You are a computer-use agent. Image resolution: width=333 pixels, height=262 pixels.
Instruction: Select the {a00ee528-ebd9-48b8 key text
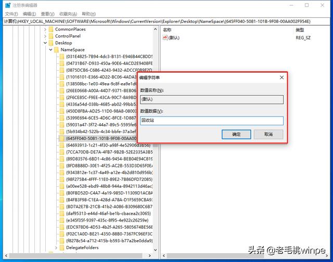(x=109, y=186)
